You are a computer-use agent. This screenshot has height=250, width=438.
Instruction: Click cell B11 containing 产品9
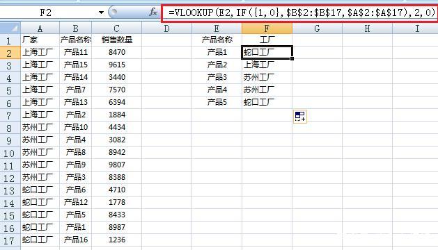point(75,165)
